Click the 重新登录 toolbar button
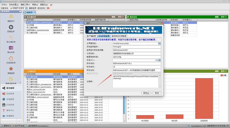This screenshot has height=128, width=230. point(33,8)
